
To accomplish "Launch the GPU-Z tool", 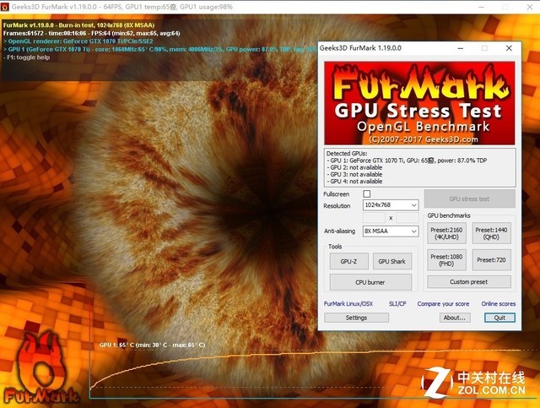I will [348, 261].
